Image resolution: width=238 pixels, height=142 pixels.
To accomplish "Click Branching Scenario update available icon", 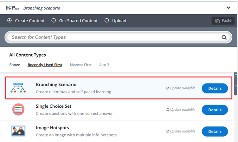I will (168, 88).
